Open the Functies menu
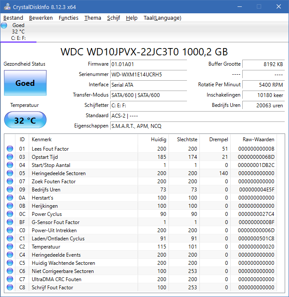 (68, 18)
